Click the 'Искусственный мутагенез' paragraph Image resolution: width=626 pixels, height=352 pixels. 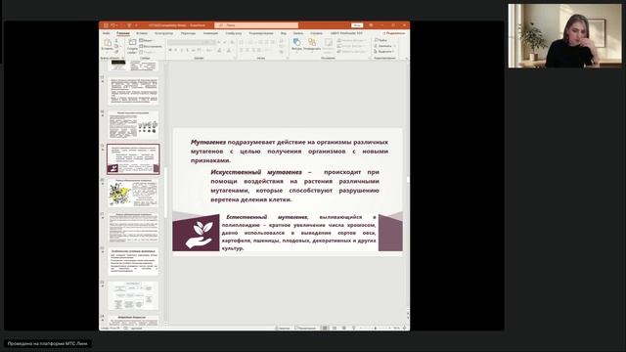[295, 186]
